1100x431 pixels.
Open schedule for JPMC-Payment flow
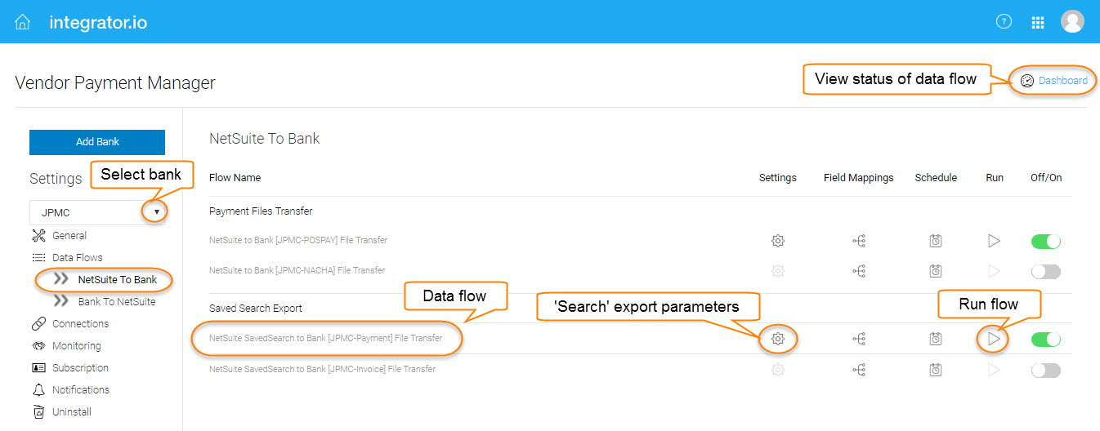tap(936, 339)
